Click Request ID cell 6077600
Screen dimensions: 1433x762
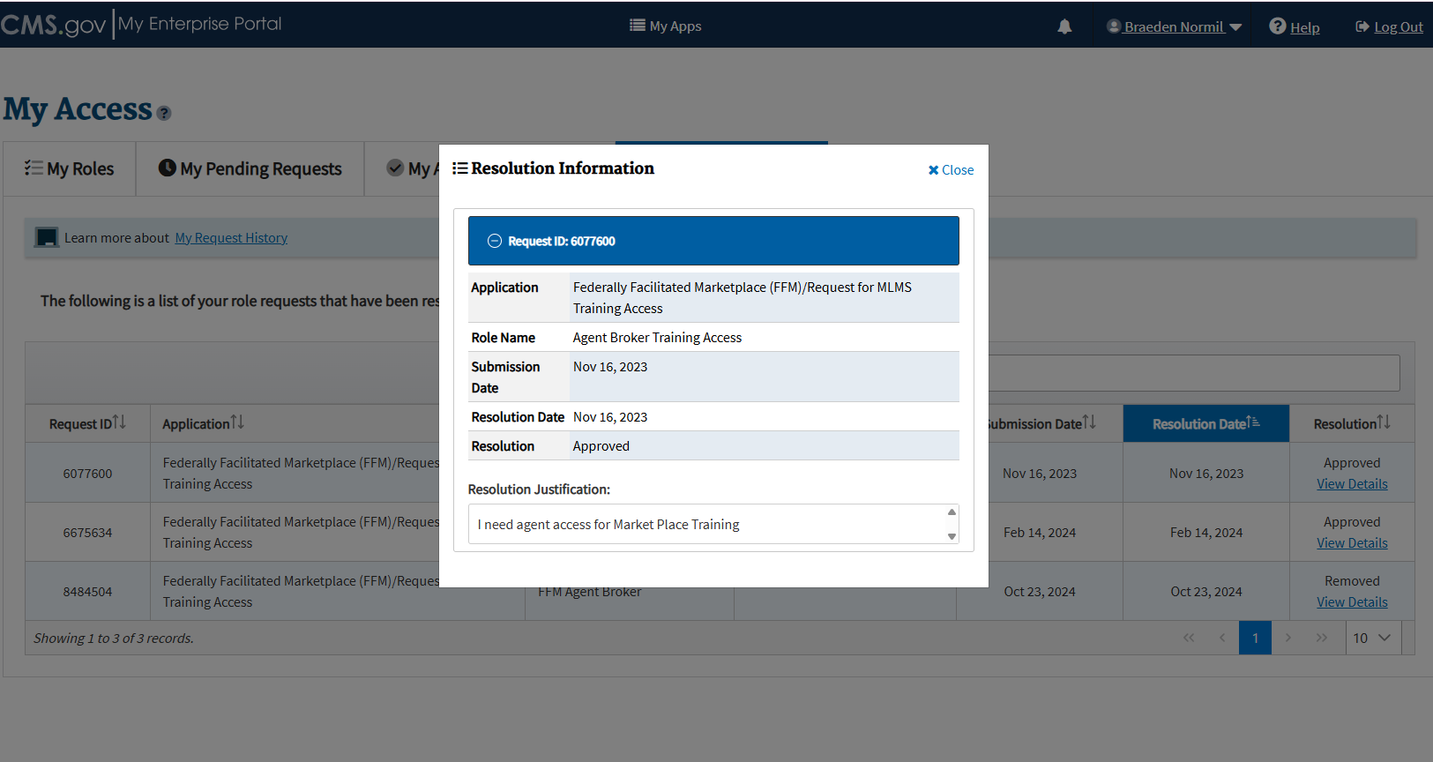click(87, 474)
